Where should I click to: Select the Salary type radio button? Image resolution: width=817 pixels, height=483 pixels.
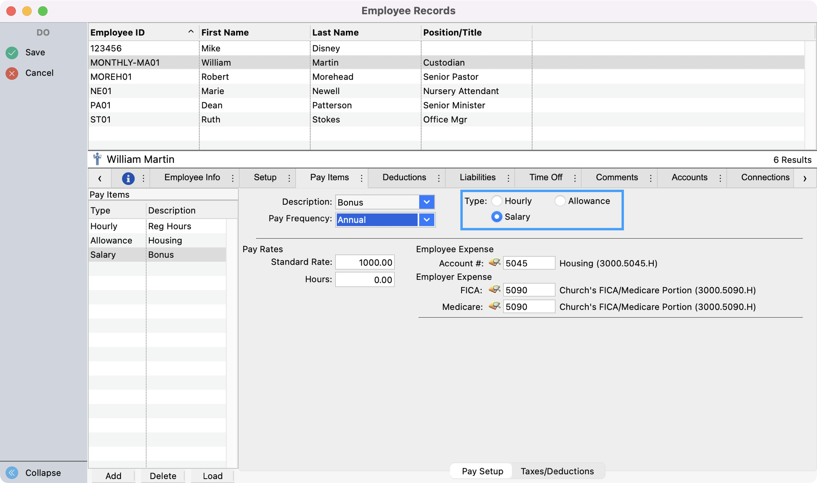pyautogui.click(x=497, y=217)
